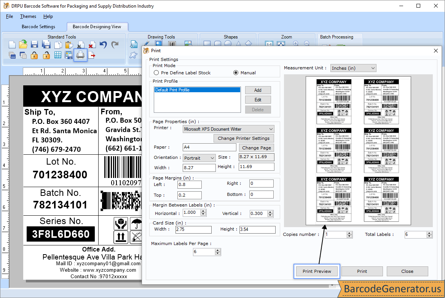Select the Text tool in Drawing Tools
Image resolution: width=445 pixels, height=298 pixels.
click(x=133, y=44)
